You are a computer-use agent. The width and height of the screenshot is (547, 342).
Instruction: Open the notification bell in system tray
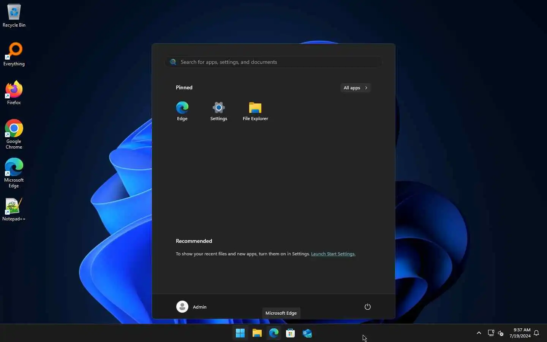537,333
